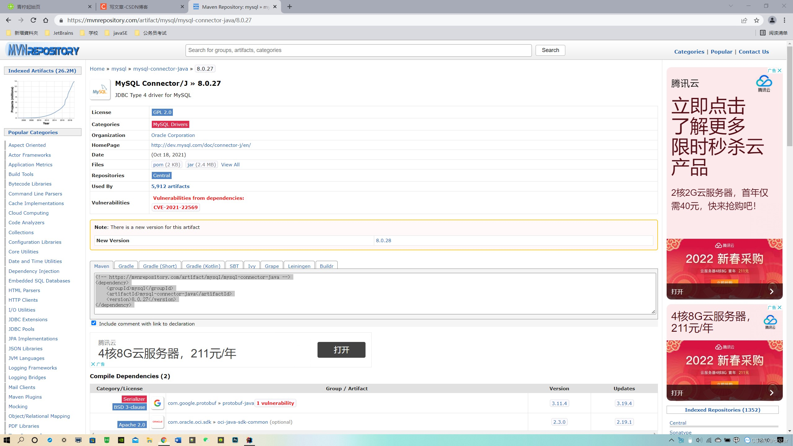
Task: Open the 阅读清单 reading list
Action: pyautogui.click(x=773, y=33)
